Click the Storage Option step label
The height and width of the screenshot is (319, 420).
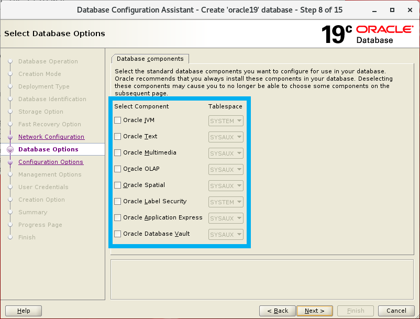point(41,112)
